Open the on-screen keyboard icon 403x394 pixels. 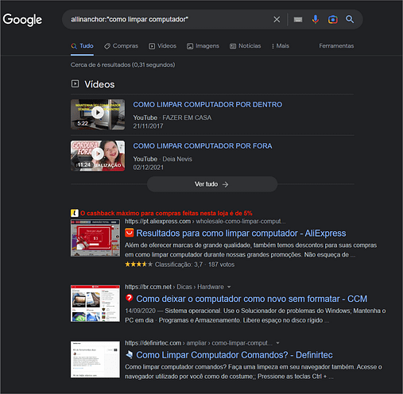(298, 20)
